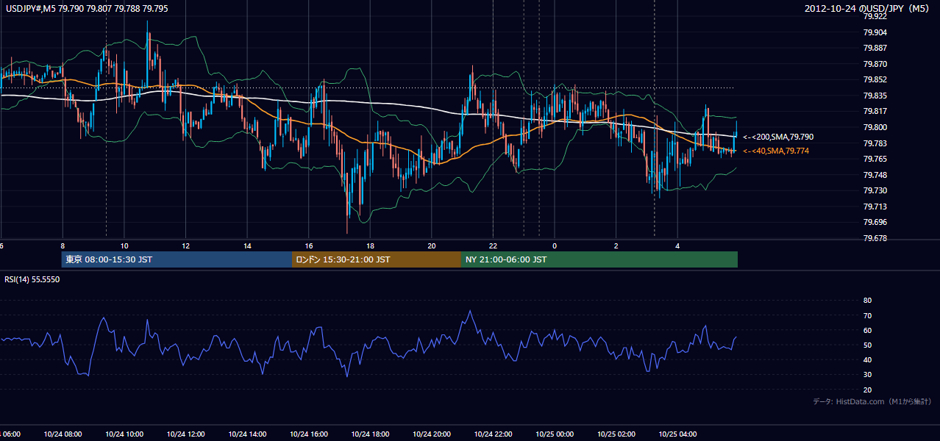Click RSI scale value 40
Image resolution: width=940 pixels, height=441 pixels.
click(867, 360)
